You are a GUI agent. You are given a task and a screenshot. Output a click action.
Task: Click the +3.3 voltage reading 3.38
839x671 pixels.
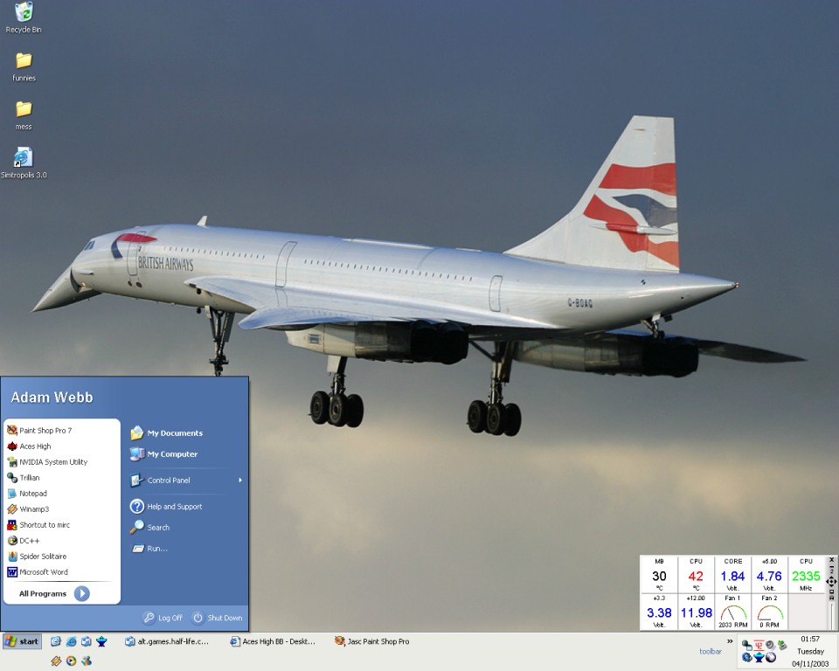(x=659, y=612)
